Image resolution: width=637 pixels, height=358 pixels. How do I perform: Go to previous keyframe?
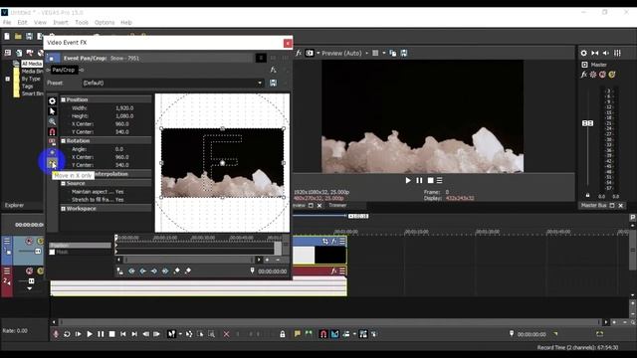(143, 270)
